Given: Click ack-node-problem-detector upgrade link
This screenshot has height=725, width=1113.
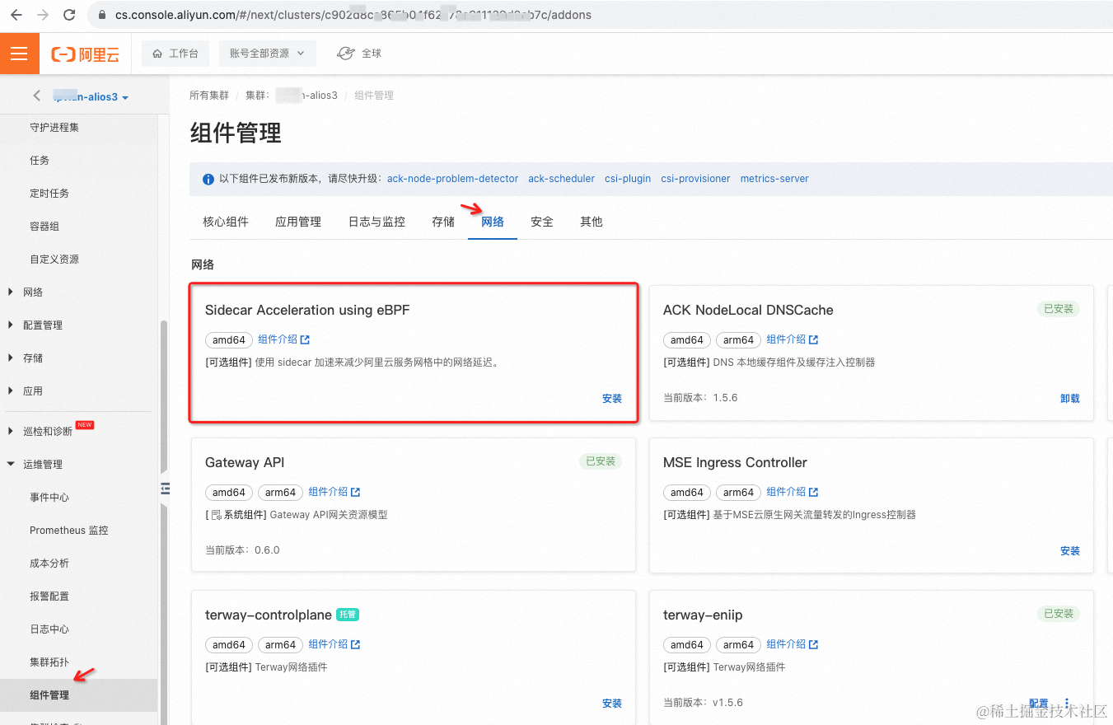Looking at the screenshot, I should (453, 179).
